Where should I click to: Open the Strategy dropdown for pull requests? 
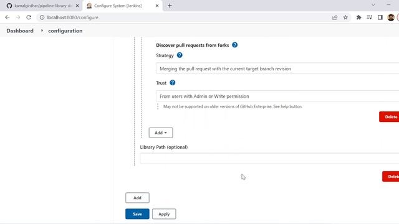point(277,68)
